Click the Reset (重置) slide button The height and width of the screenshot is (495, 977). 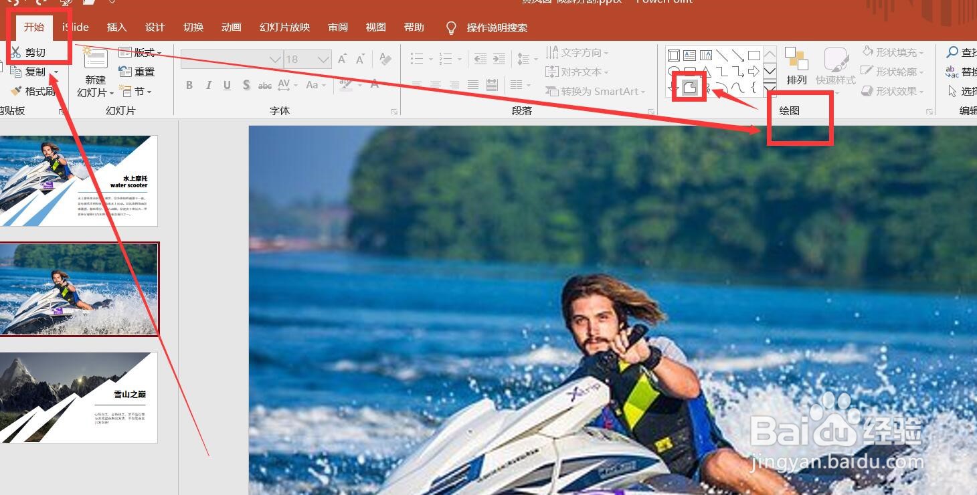coord(137,72)
